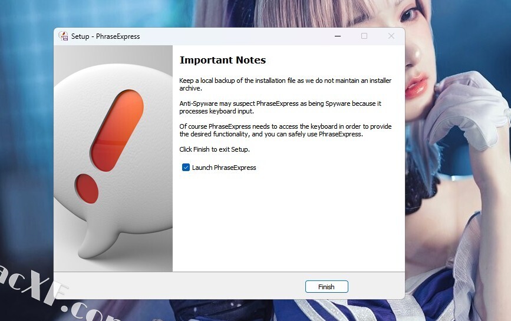Minimize the Setup - PhraseExpress window
Viewport: 511px width, 321px height.
(338, 36)
